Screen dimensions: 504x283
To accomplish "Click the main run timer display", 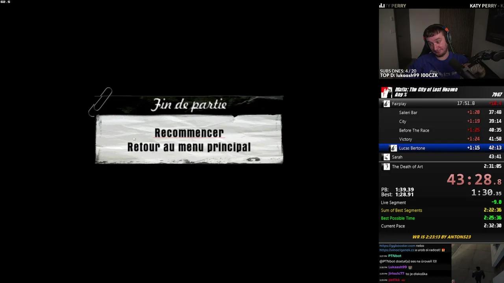I will [474, 180].
